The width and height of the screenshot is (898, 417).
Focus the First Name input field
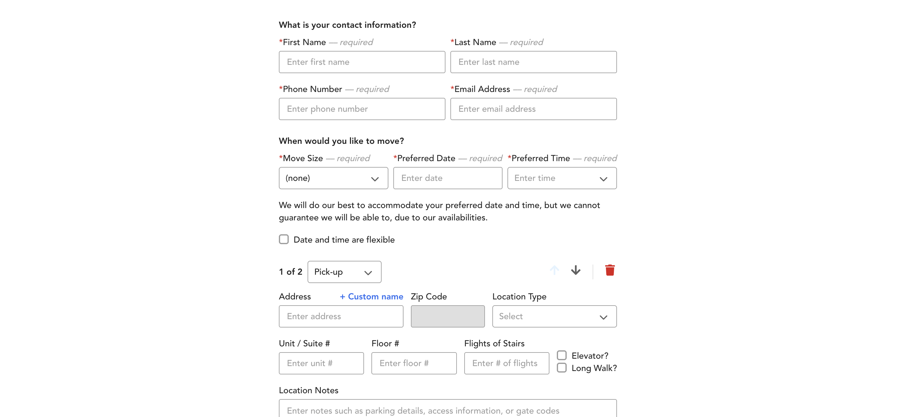(x=362, y=62)
